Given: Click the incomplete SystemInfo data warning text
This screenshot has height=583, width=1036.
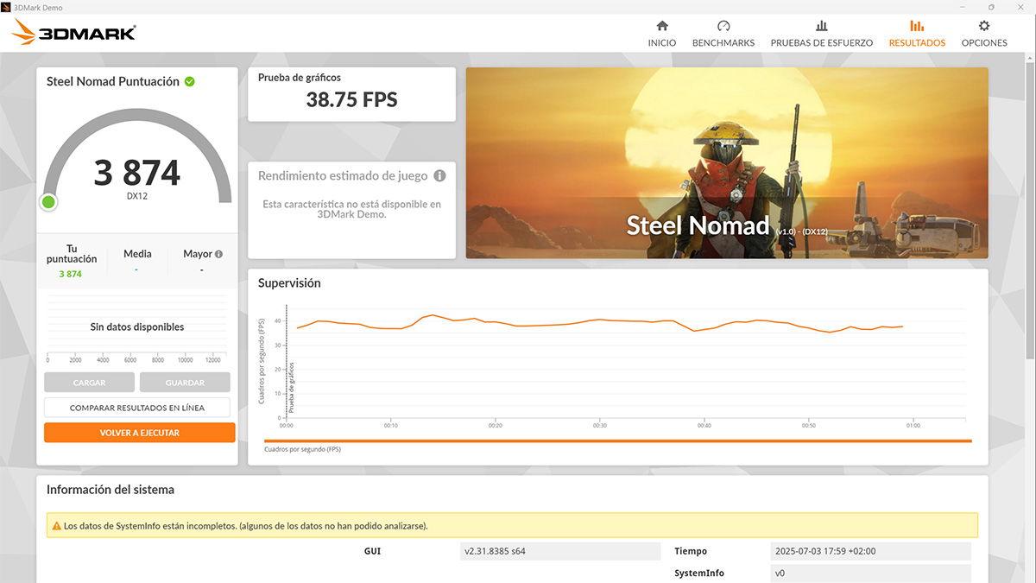Looking at the screenshot, I should [x=246, y=525].
